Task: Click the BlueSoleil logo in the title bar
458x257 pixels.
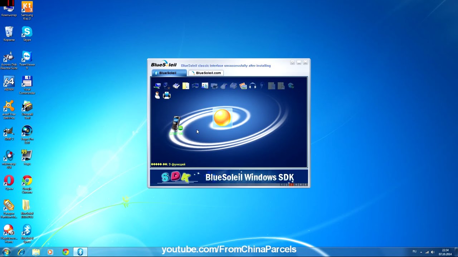Action: coord(164,64)
